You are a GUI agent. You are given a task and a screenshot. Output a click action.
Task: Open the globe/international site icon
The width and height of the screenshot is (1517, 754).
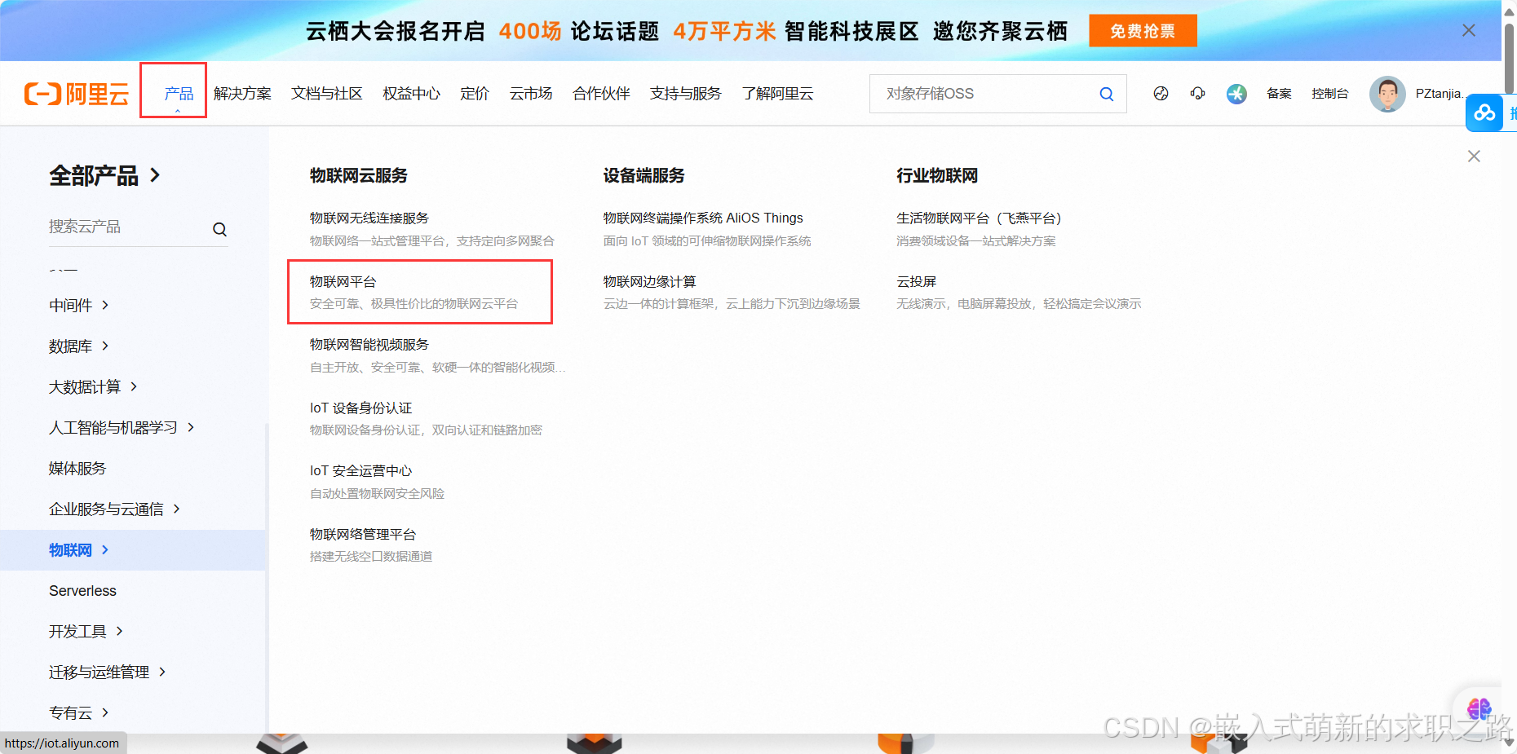pyautogui.click(x=1161, y=94)
